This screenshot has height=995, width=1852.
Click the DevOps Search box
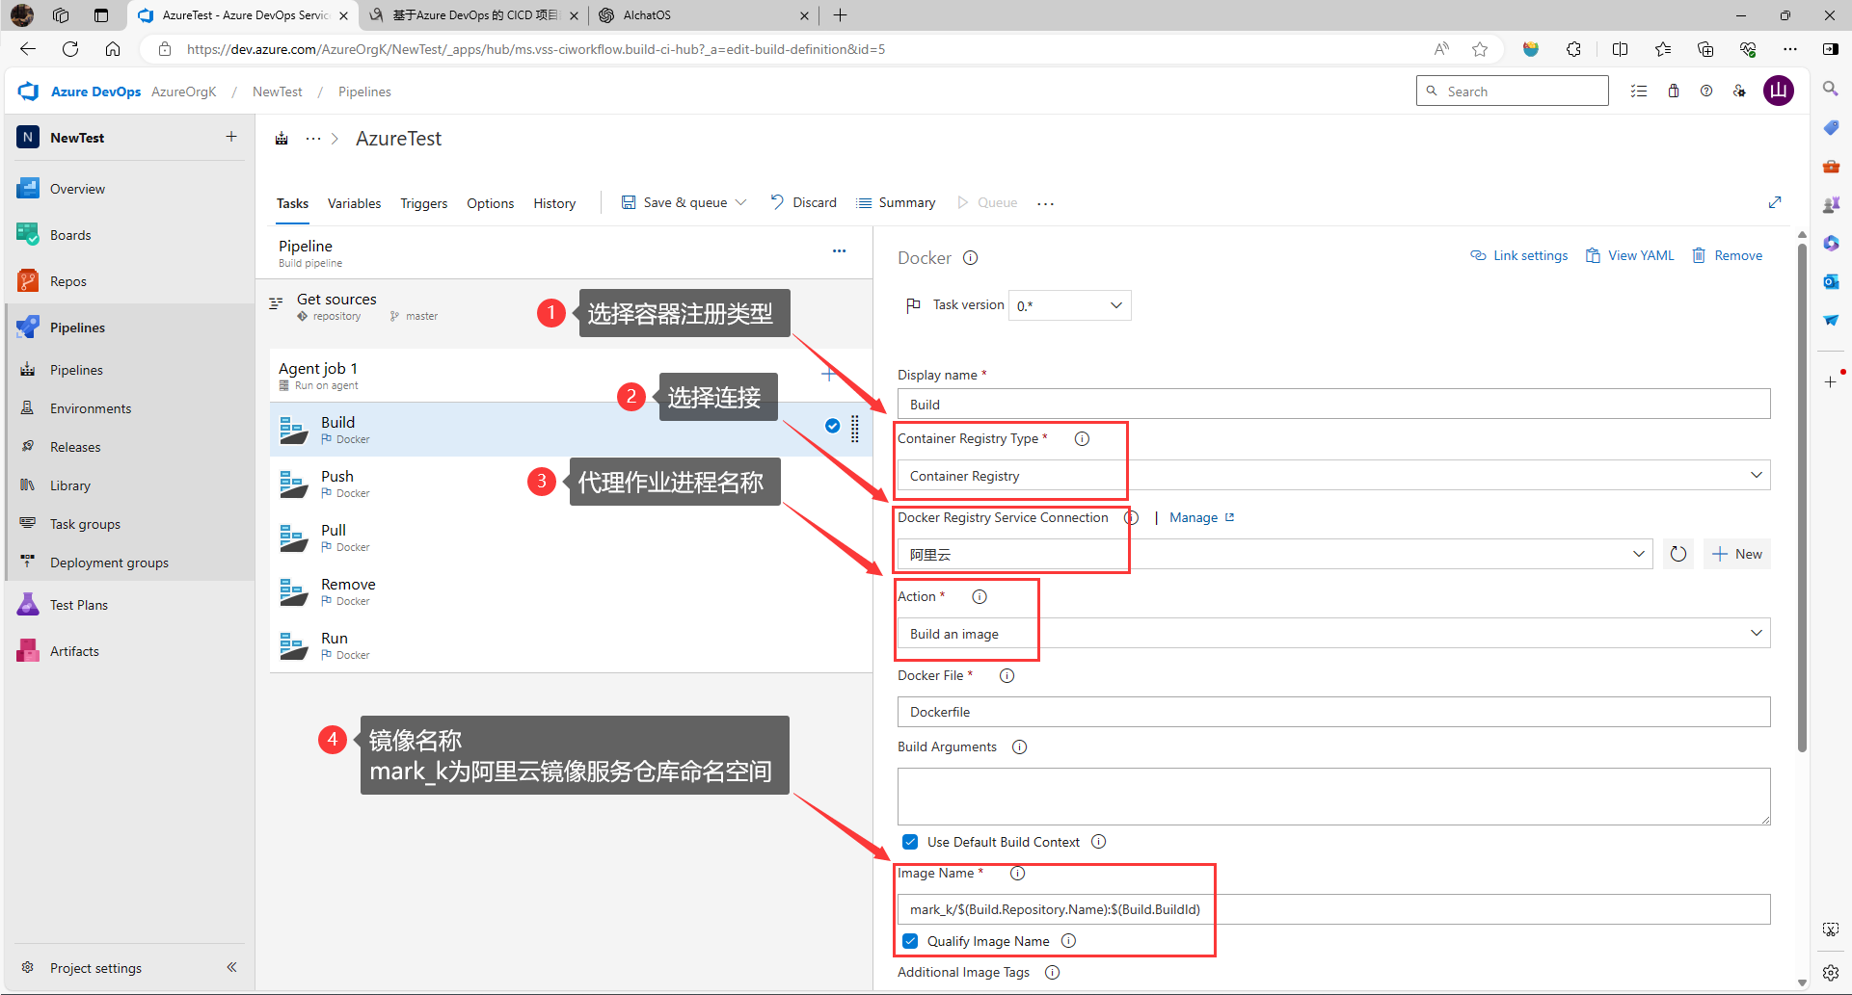1512,92
